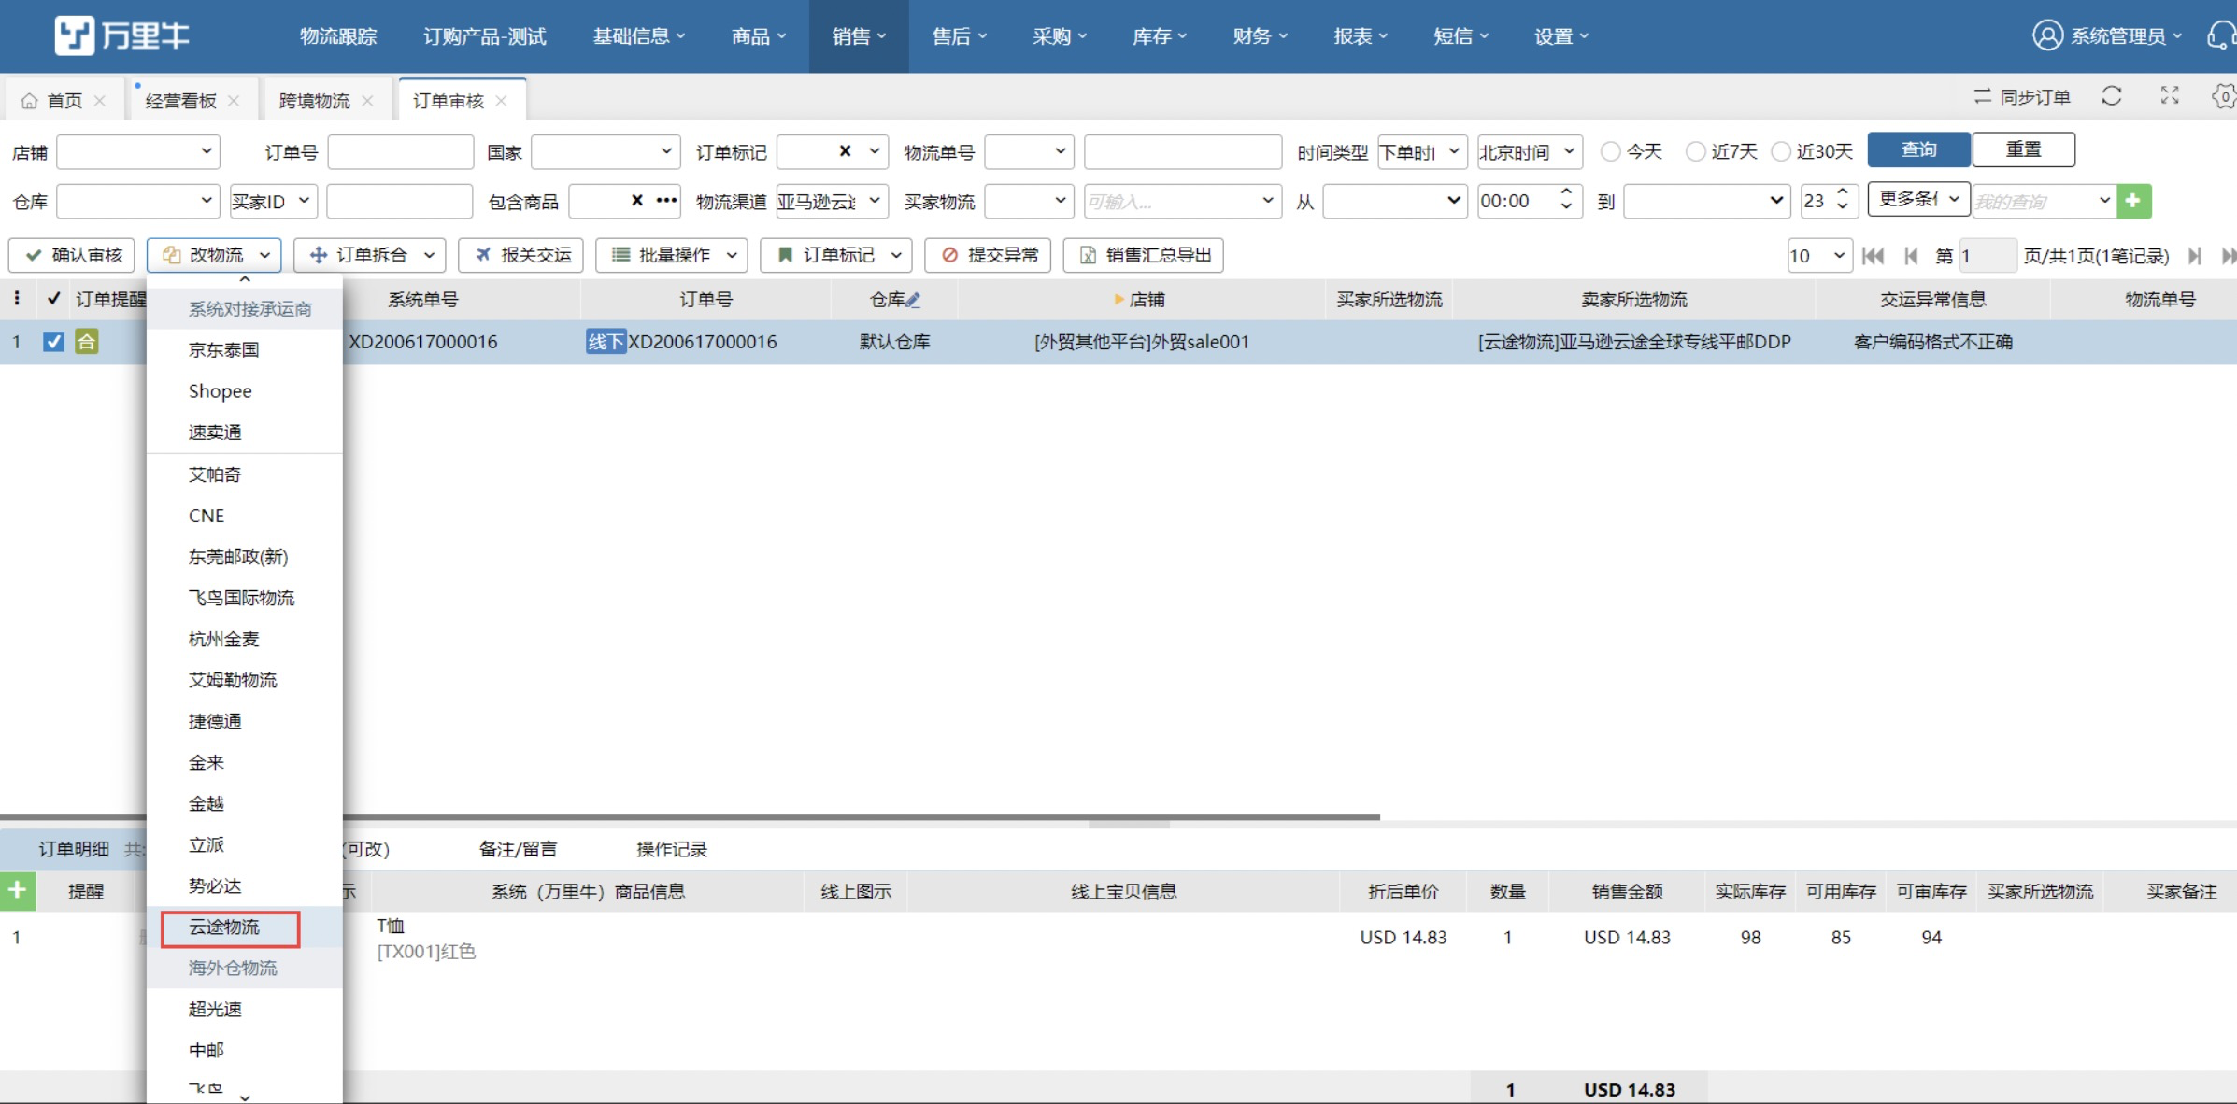This screenshot has height=1104, width=2237.
Task: Select 京东泰国 in carrier list
Action: (245, 350)
